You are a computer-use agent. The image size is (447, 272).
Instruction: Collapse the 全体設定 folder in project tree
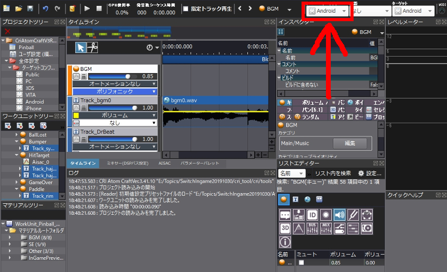click(x=5, y=61)
